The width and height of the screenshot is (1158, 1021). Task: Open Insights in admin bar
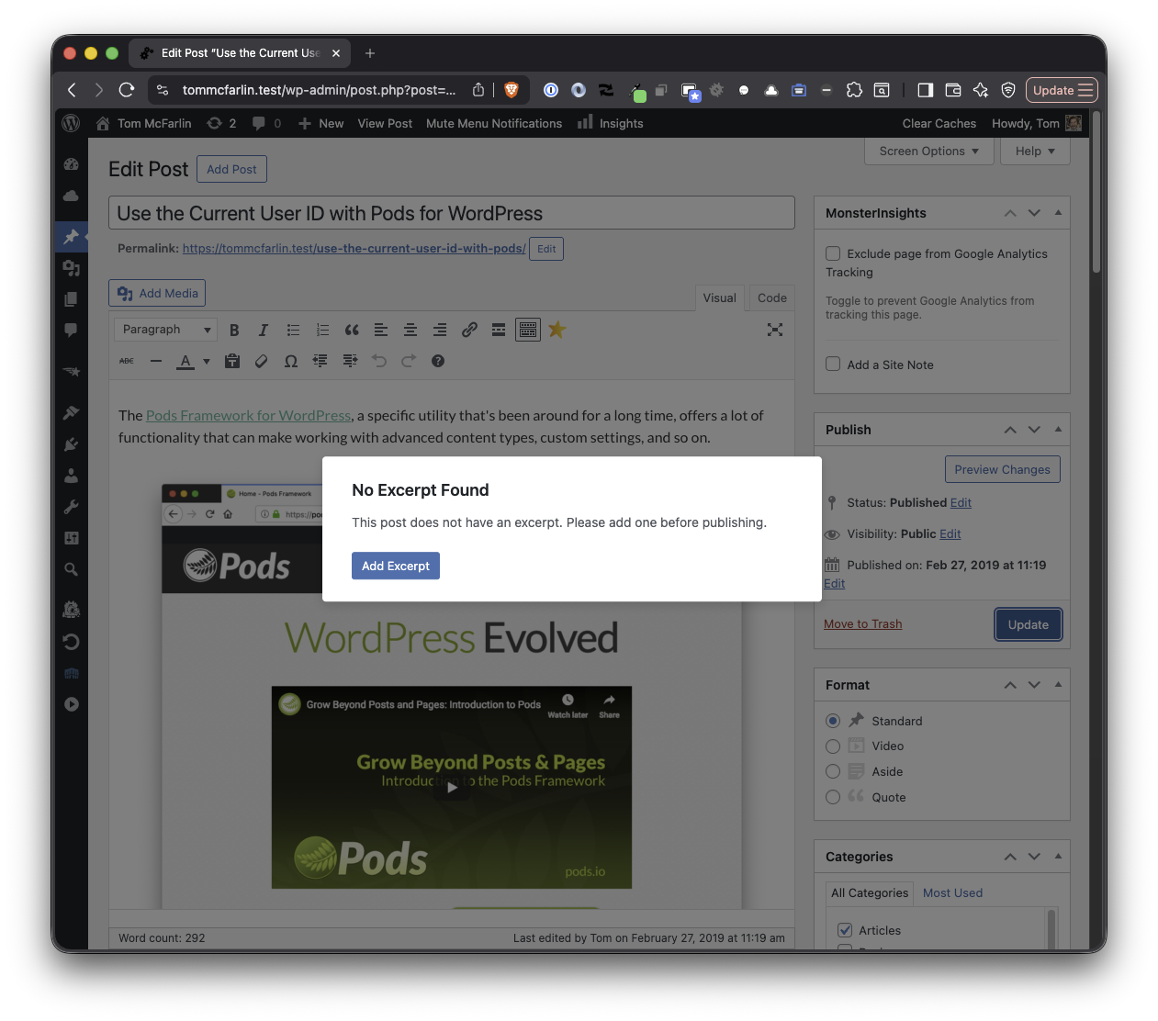(x=611, y=123)
